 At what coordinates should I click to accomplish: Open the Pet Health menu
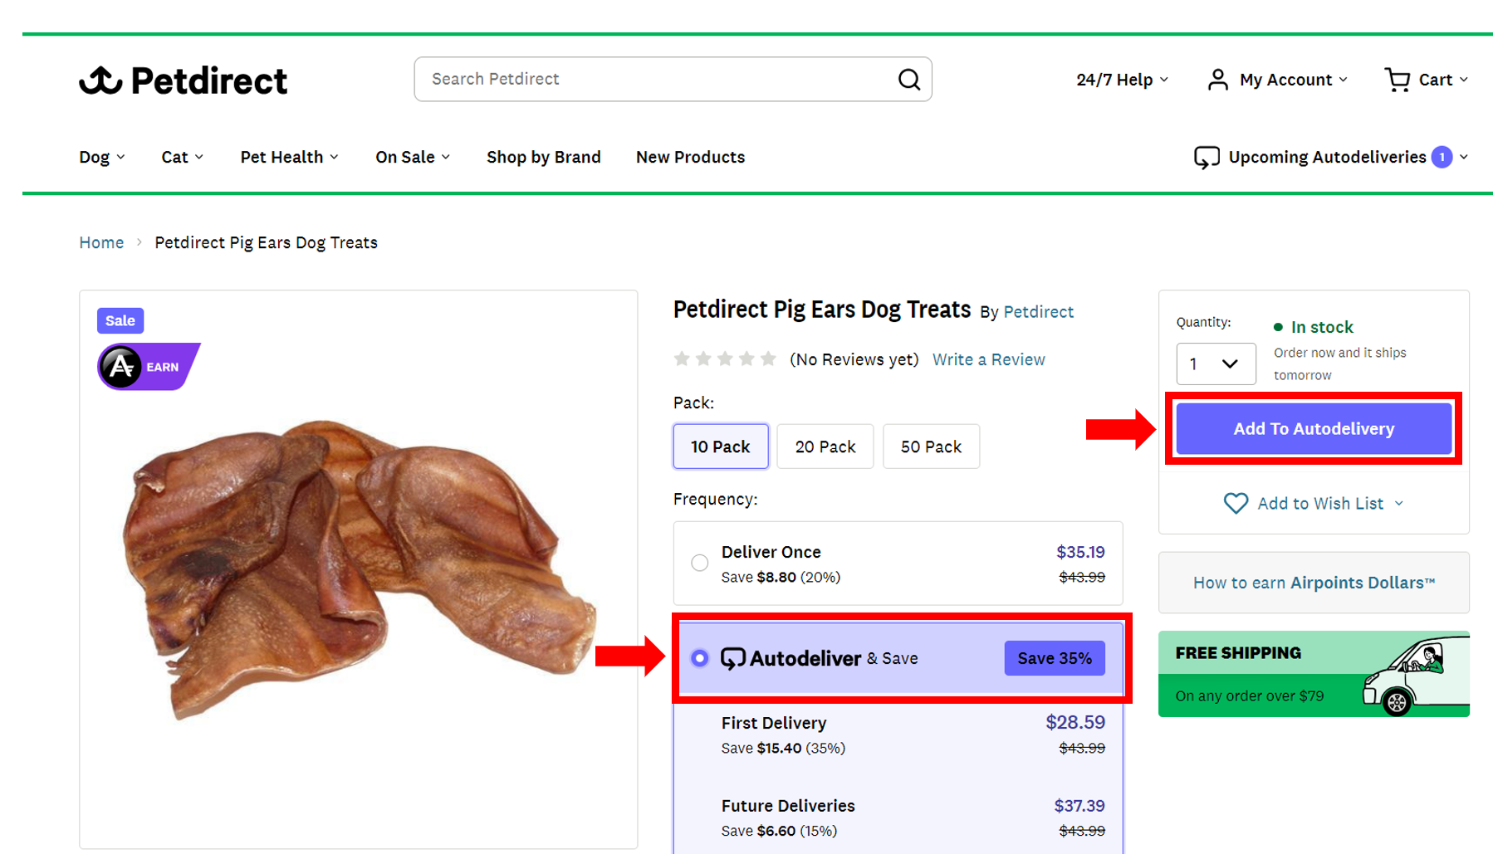pos(290,157)
